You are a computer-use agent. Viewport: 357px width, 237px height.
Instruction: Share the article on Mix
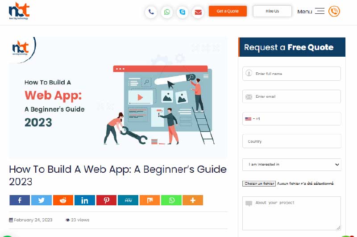(149, 200)
